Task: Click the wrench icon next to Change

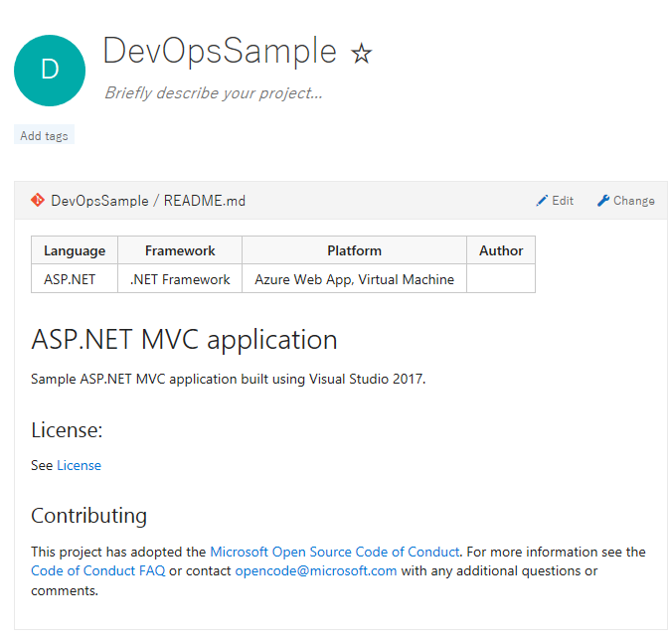Action: 603,201
